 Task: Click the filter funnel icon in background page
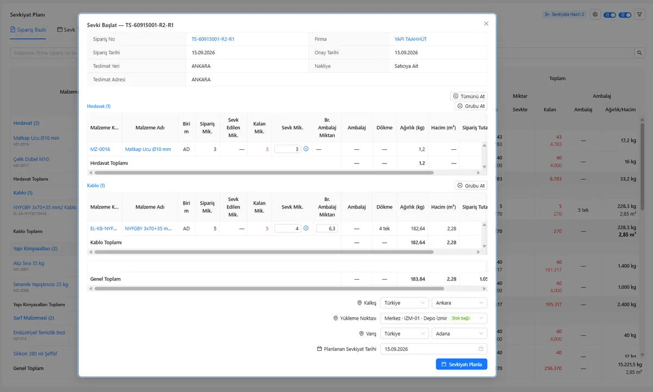coord(639,15)
